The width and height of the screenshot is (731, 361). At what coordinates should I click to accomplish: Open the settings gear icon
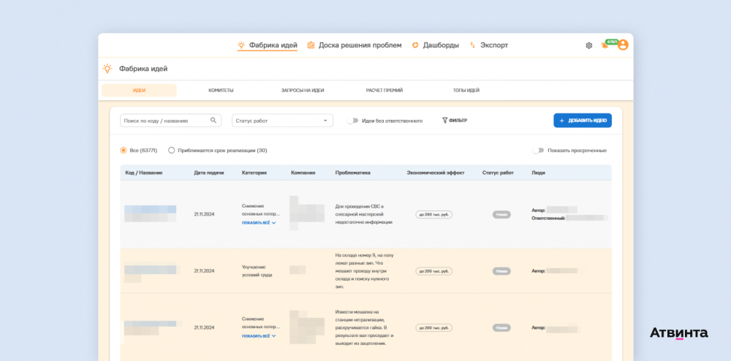[589, 45]
